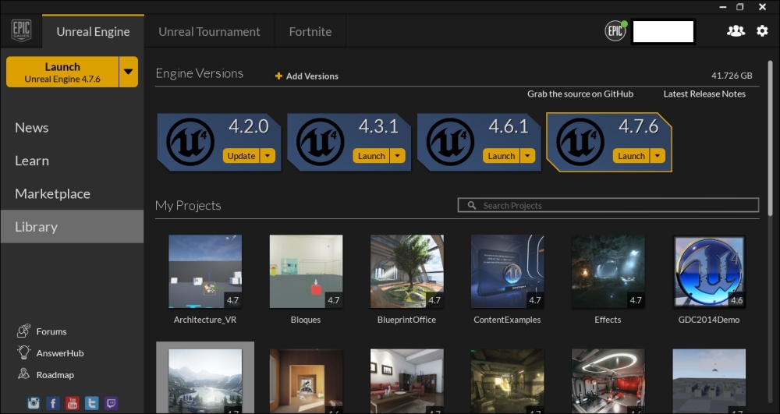Open the Instagram social icon
780x414 pixels.
point(34,402)
